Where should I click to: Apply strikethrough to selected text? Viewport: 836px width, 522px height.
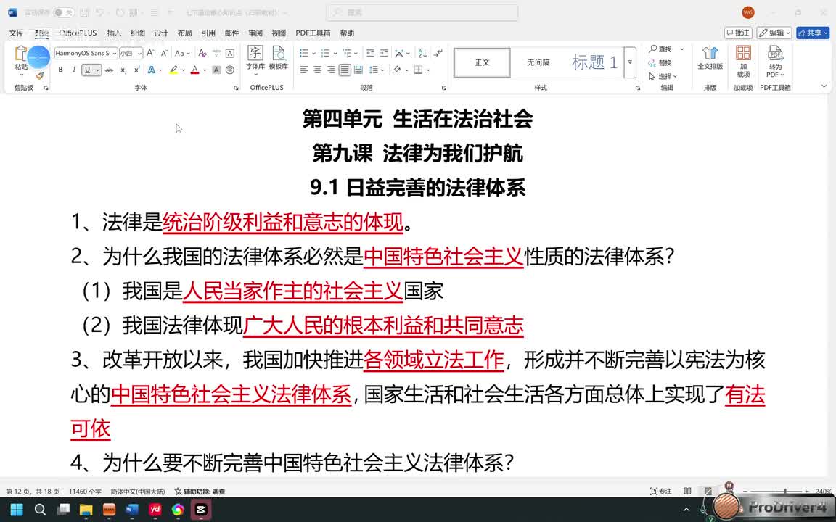click(x=110, y=70)
